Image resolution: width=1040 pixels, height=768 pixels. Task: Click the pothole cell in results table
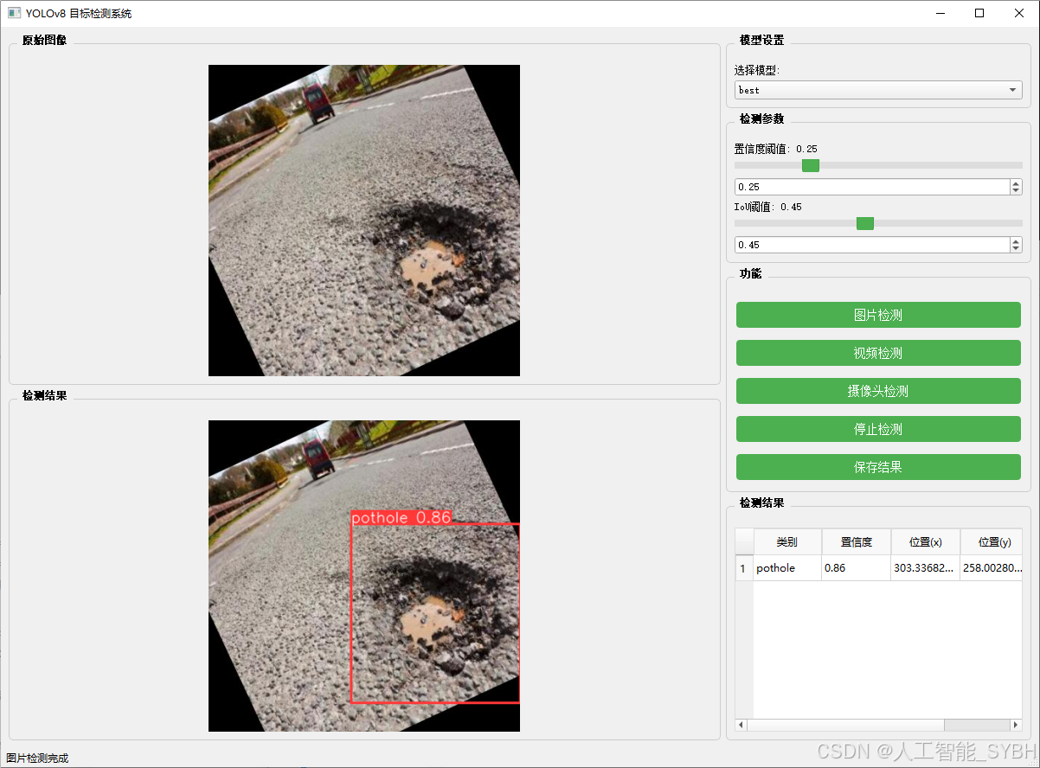(x=787, y=568)
